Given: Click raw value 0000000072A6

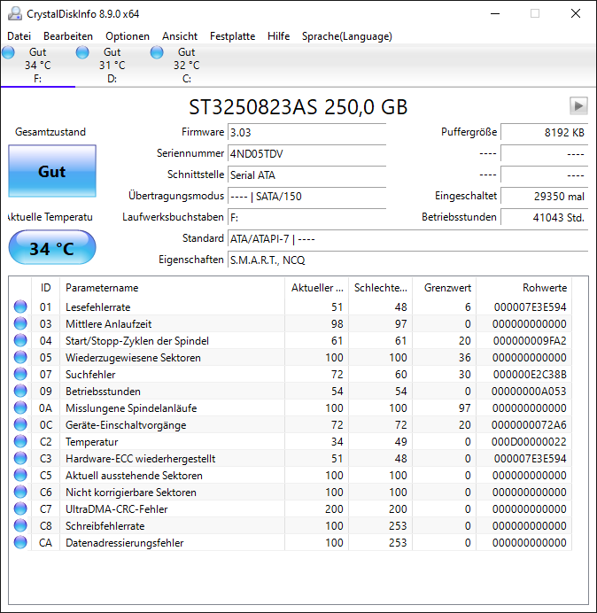Looking at the screenshot, I should click(529, 425).
